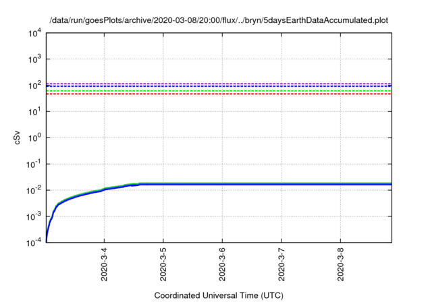Click the 2020-3-4 date tick label
This screenshot has width=432, height=302.
click(104, 264)
